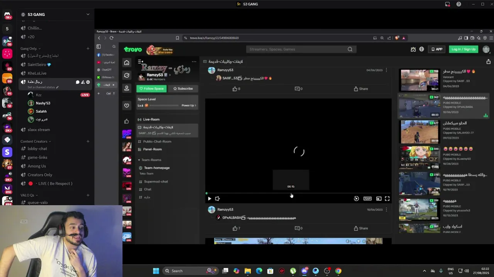The width and height of the screenshot is (494, 277).
Task: Open space options three-dot menu
Action: 194,62
